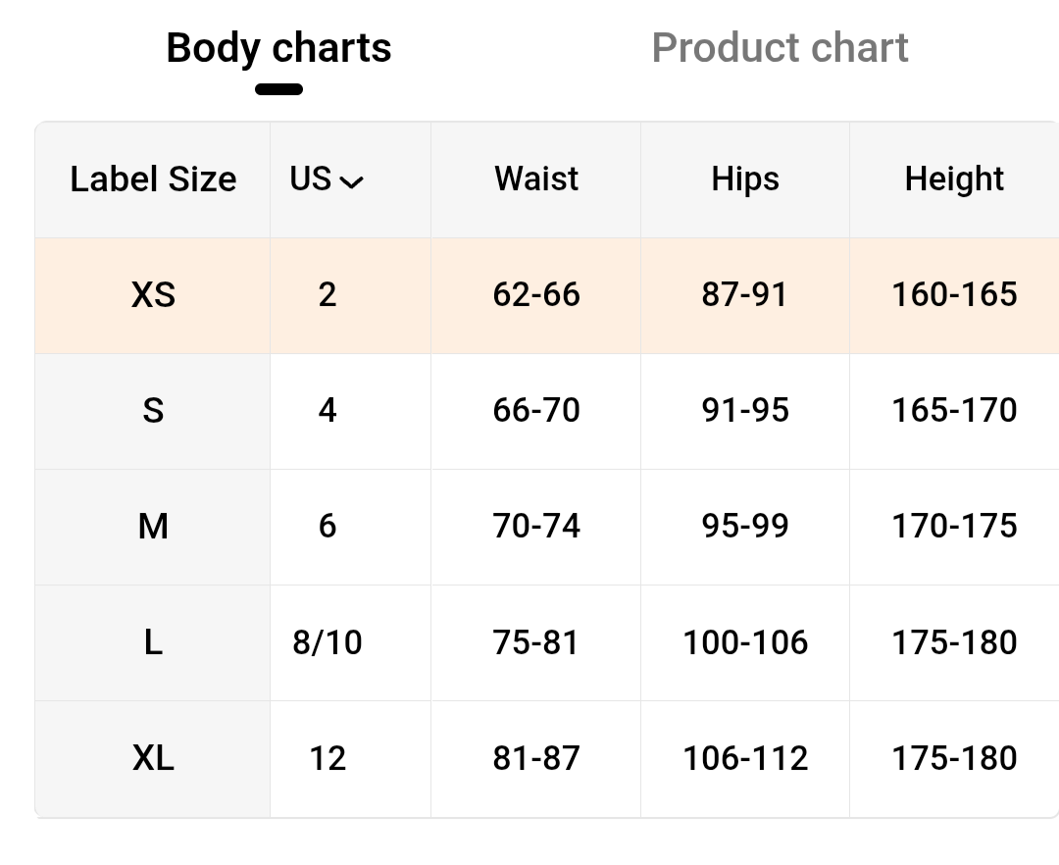Select the L label size row
The height and width of the screenshot is (865, 1059).
pyautogui.click(x=153, y=642)
